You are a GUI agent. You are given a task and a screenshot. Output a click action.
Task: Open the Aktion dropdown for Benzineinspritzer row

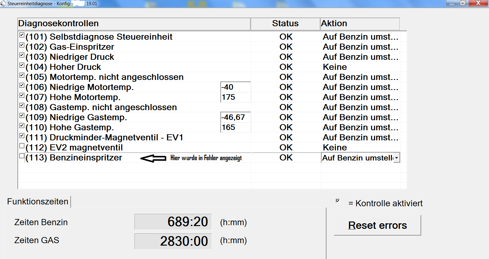pos(396,158)
